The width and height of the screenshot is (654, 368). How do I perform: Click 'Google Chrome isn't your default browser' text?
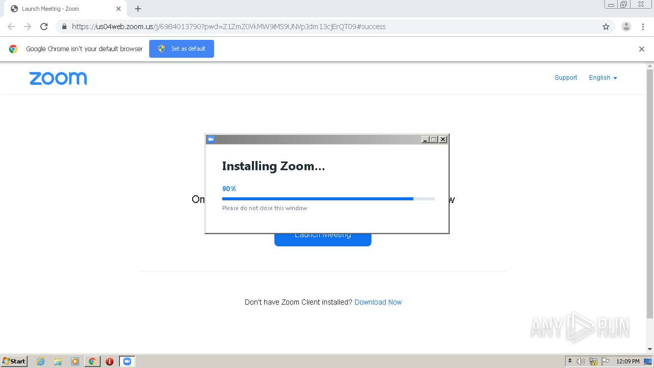[x=84, y=49]
